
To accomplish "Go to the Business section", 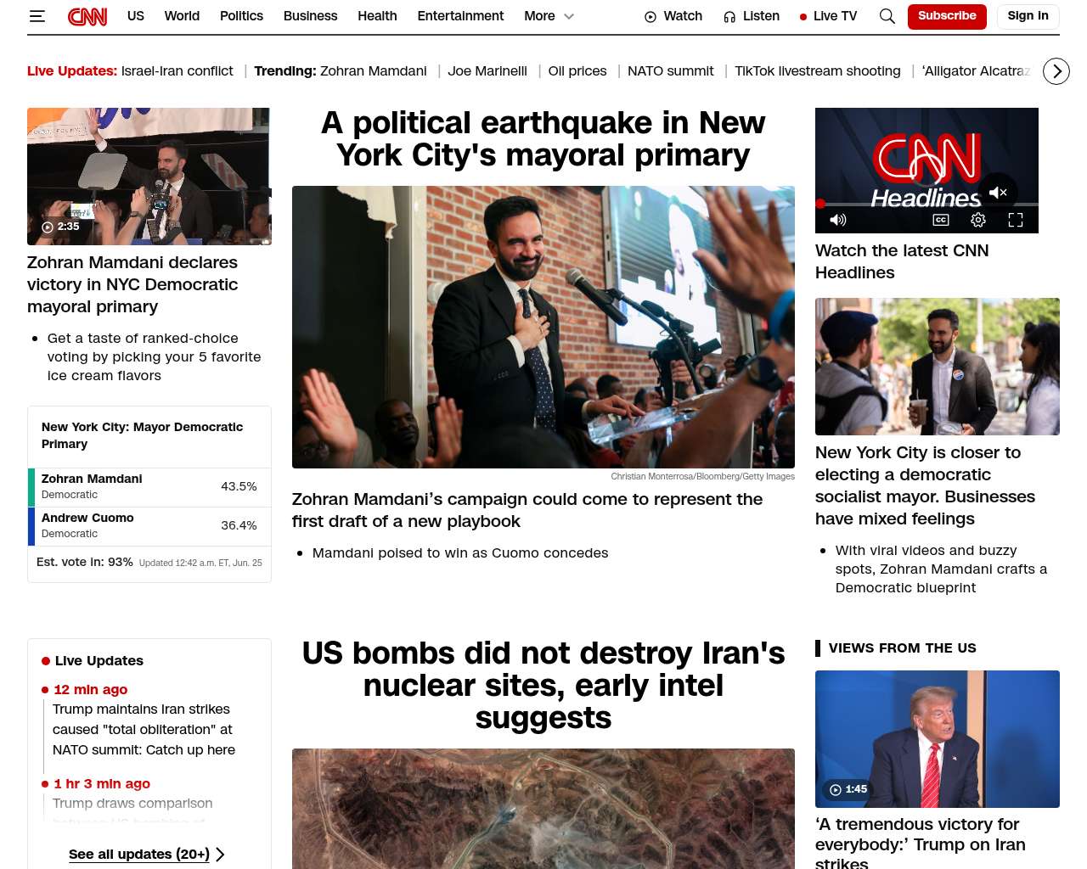I will coord(310,16).
